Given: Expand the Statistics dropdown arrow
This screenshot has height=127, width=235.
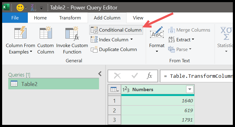Looking at the screenshot, I should click(x=226, y=51).
